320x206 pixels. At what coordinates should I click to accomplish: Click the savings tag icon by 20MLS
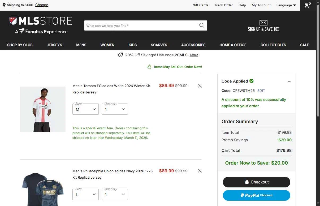pos(120,55)
